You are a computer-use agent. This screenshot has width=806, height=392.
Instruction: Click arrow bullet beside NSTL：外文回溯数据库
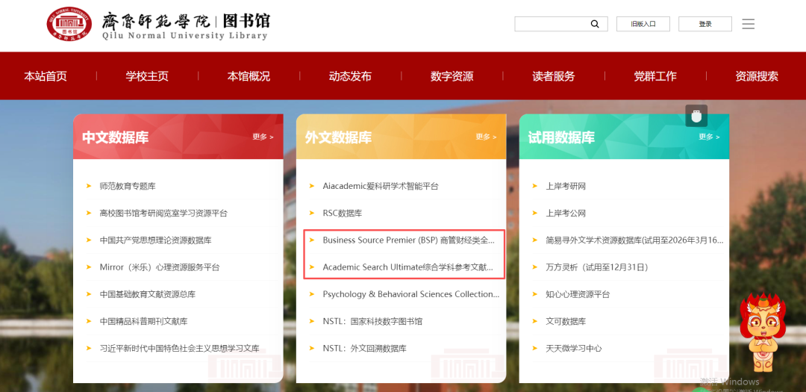tap(311, 348)
